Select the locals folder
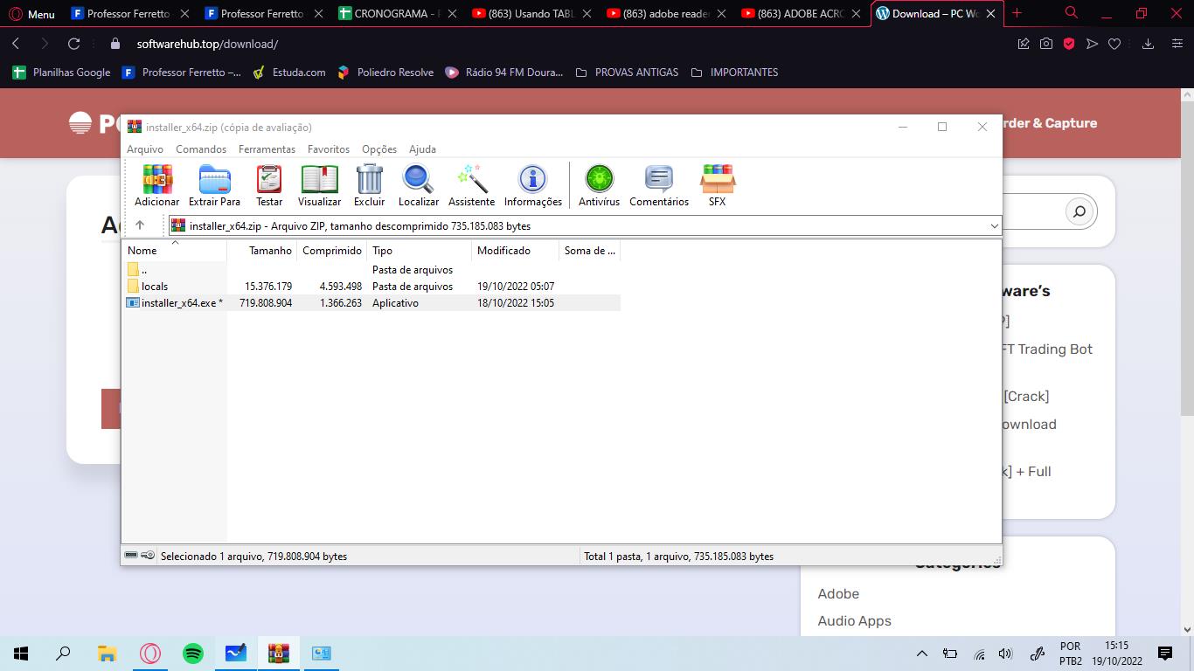 click(x=155, y=287)
